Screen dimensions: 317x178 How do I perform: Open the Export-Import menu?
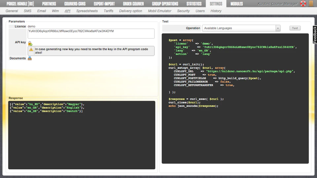click(x=104, y=4)
